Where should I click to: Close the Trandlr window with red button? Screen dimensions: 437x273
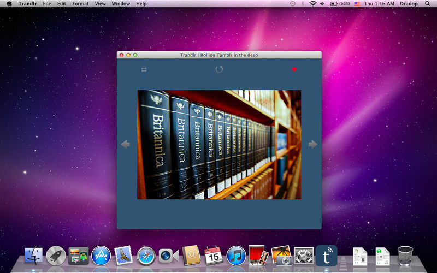pyautogui.click(x=121, y=55)
